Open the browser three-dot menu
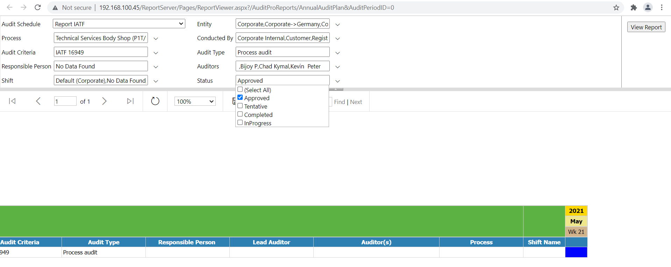 coord(662,7)
